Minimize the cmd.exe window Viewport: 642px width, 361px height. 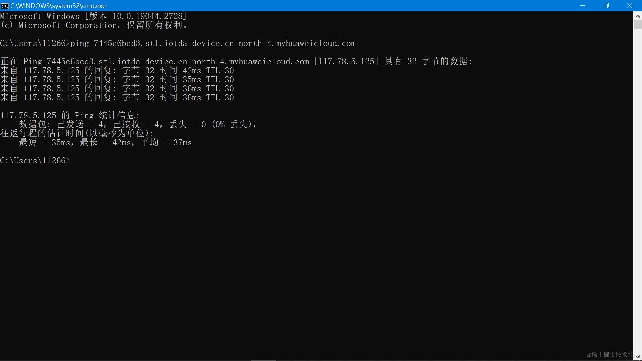pyautogui.click(x=583, y=6)
